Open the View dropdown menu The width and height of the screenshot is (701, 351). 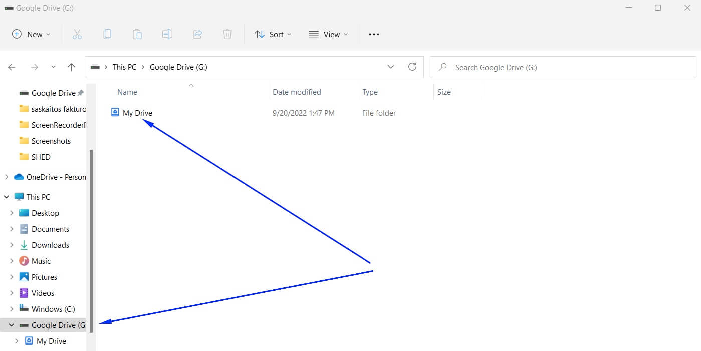[328, 34]
